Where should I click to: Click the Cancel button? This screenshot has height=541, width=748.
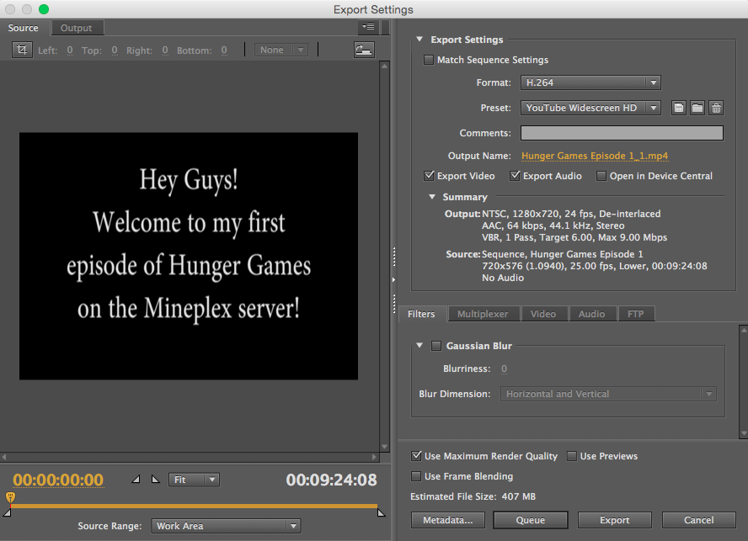[x=699, y=520]
